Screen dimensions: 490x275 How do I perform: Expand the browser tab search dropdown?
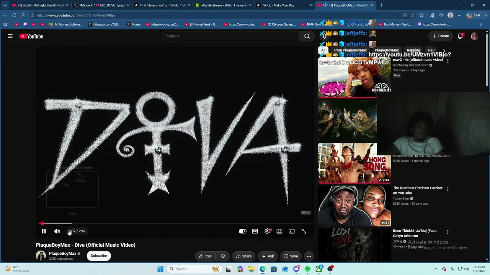5,5
